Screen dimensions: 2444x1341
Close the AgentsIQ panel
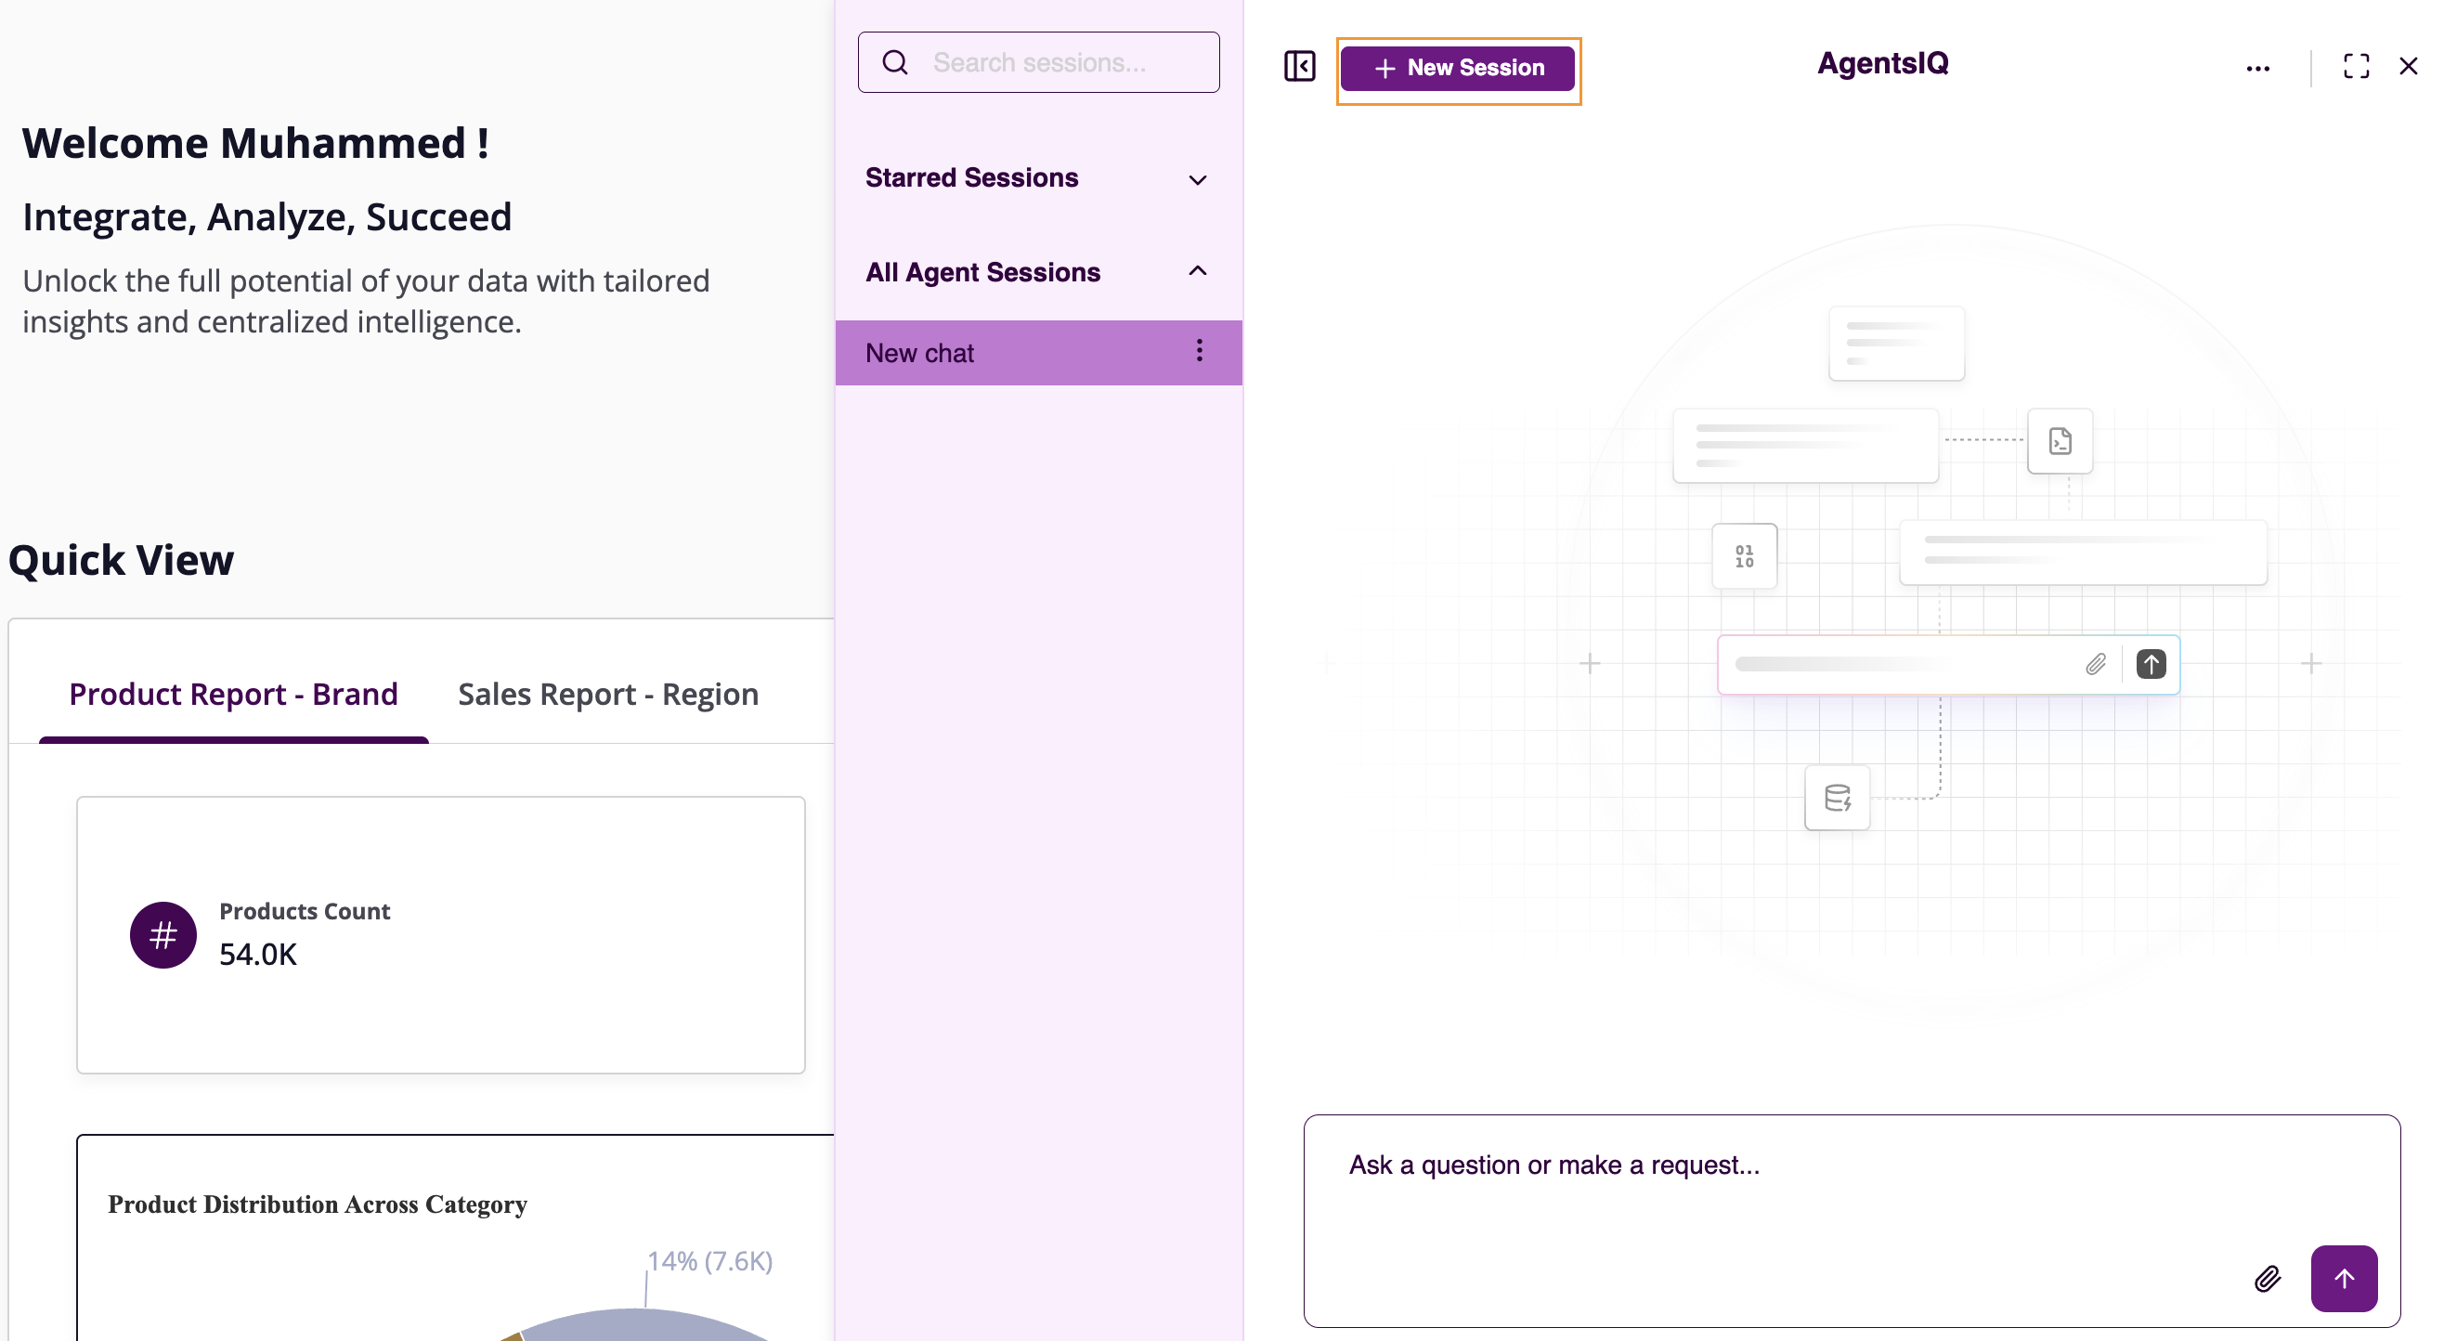pos(2408,66)
